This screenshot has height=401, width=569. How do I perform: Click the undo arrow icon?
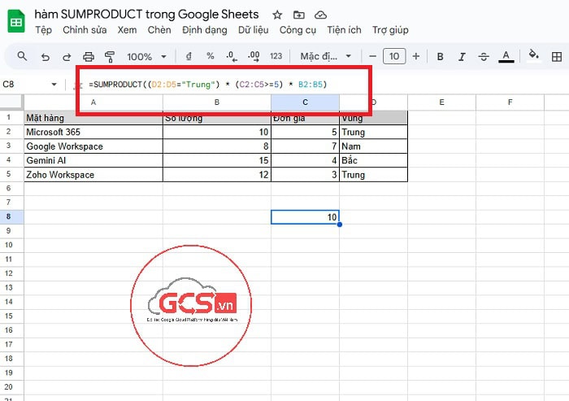click(x=45, y=57)
